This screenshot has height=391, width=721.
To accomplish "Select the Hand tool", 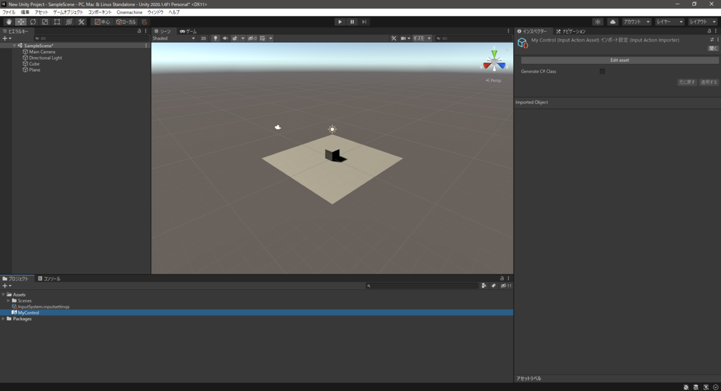I will [8, 22].
